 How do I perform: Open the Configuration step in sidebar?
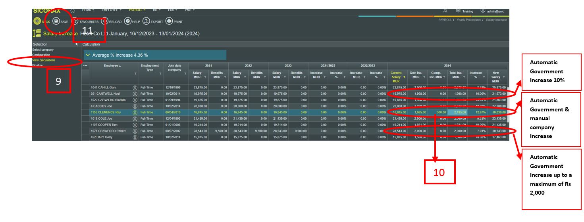[41, 55]
